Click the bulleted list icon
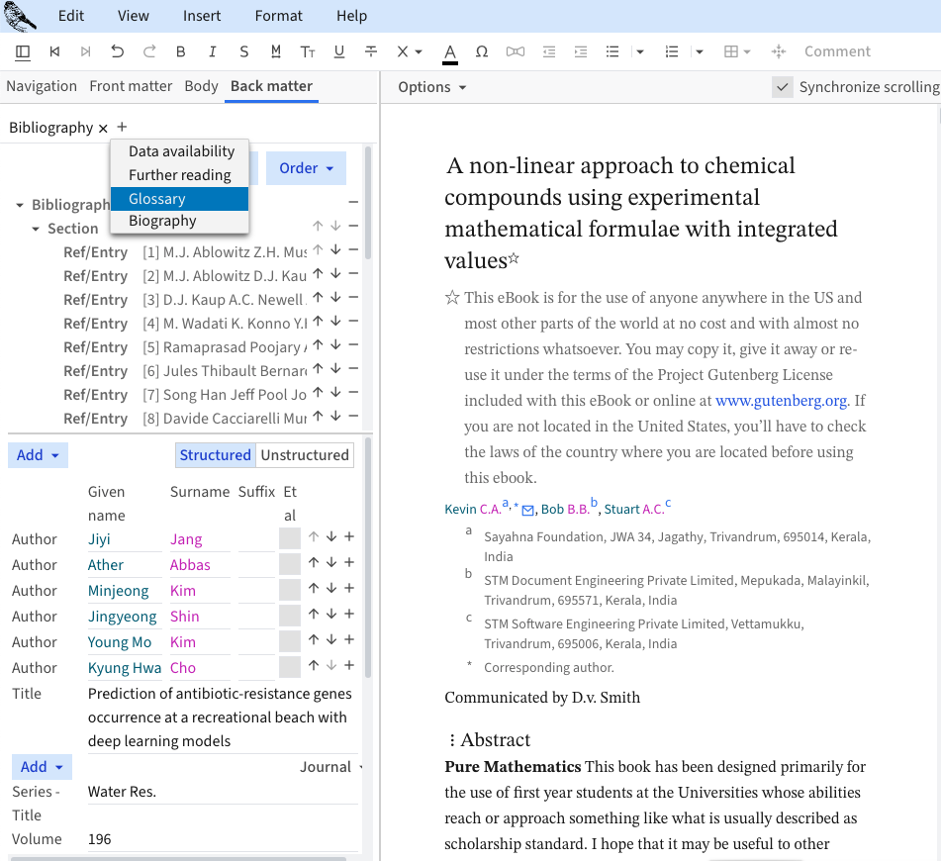This screenshot has width=941, height=861. click(612, 51)
